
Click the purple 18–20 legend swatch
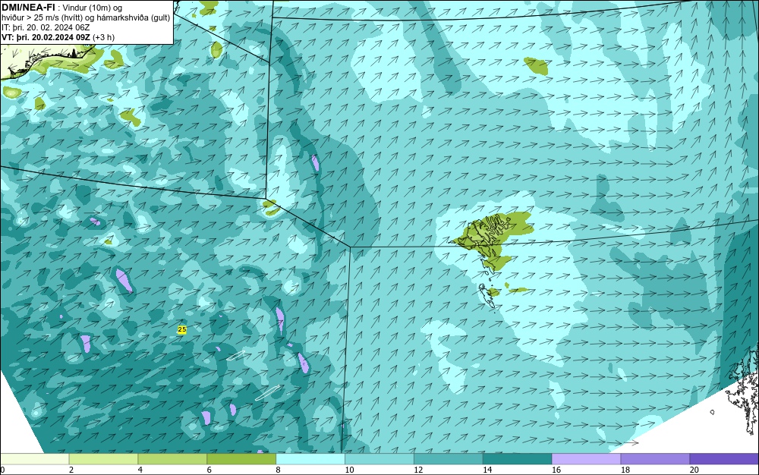tap(656, 459)
